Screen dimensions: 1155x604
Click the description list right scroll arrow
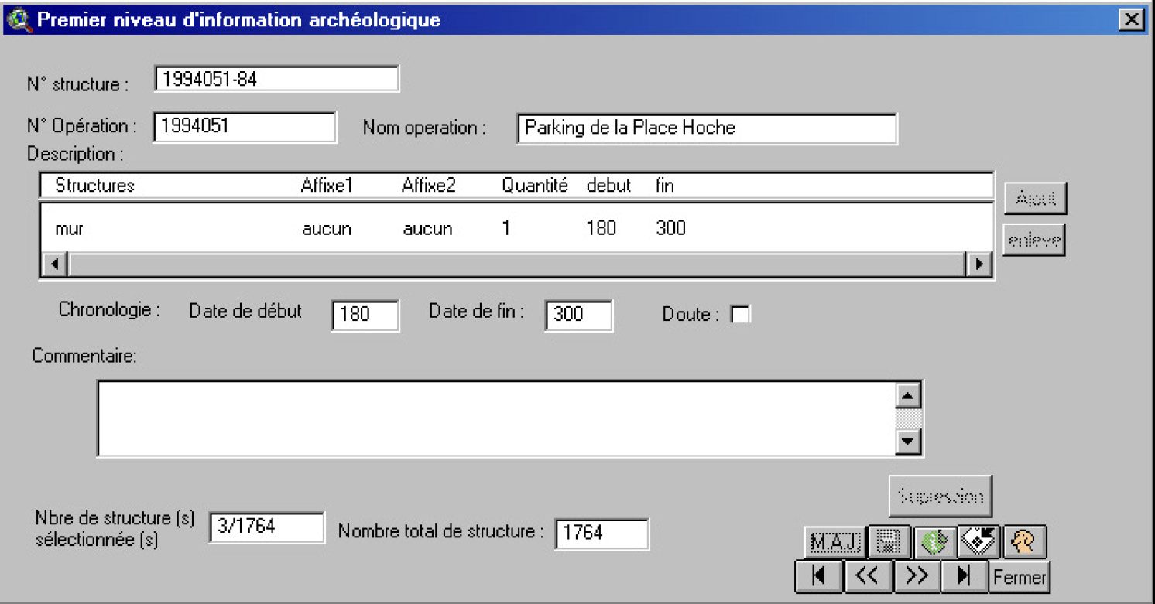point(978,264)
